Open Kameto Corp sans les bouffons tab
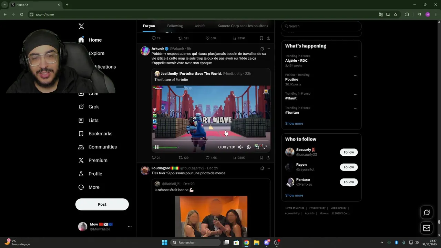441x248 pixels. pyautogui.click(x=243, y=26)
